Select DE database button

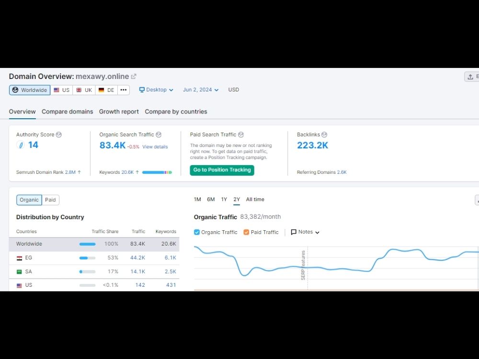106,90
